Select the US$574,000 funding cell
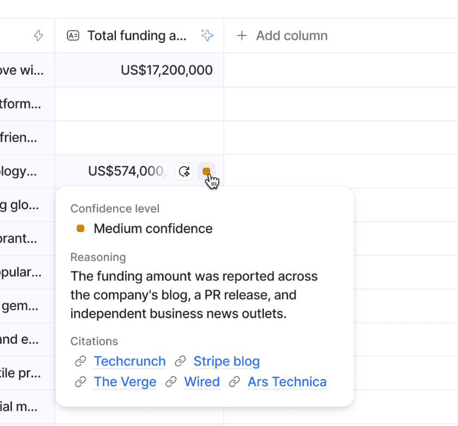Viewport: 458px width, 426px height. click(126, 172)
